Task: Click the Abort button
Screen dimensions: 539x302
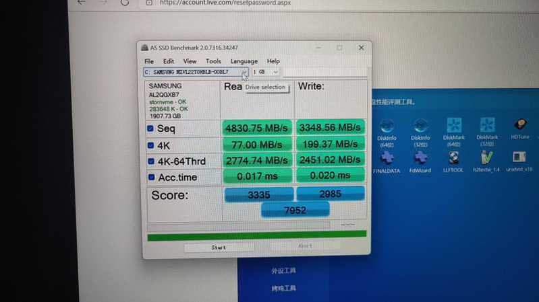Action: point(305,246)
